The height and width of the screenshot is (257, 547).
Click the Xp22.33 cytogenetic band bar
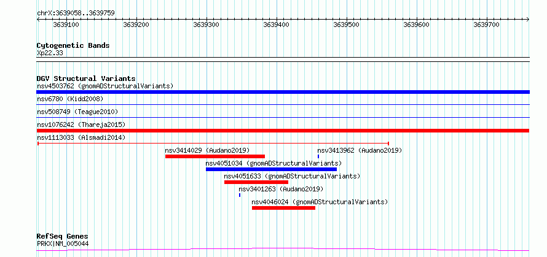pos(283,59)
